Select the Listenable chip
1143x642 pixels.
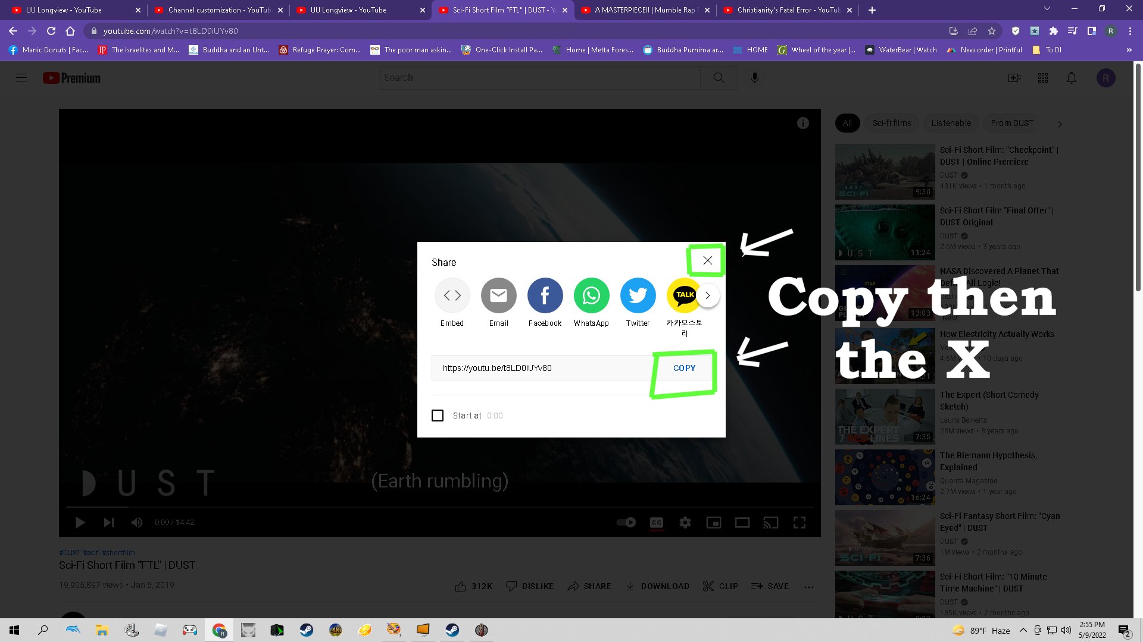tap(951, 123)
